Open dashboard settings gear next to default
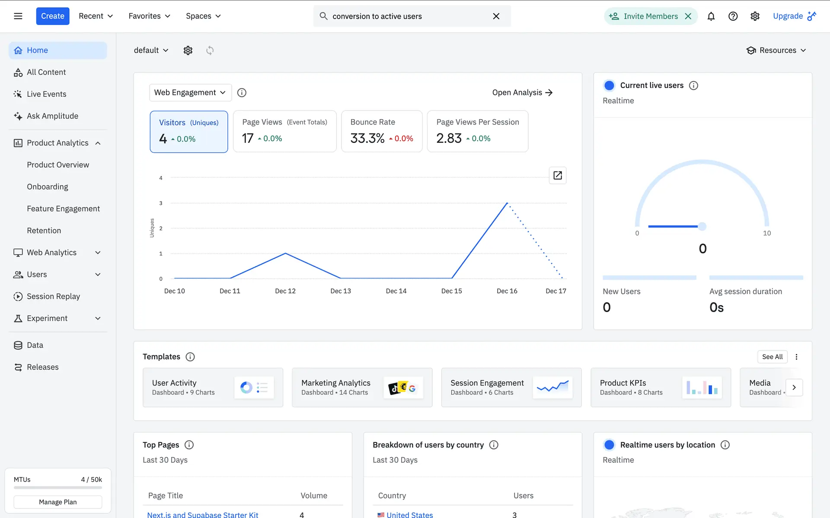The width and height of the screenshot is (830, 518). point(188,51)
